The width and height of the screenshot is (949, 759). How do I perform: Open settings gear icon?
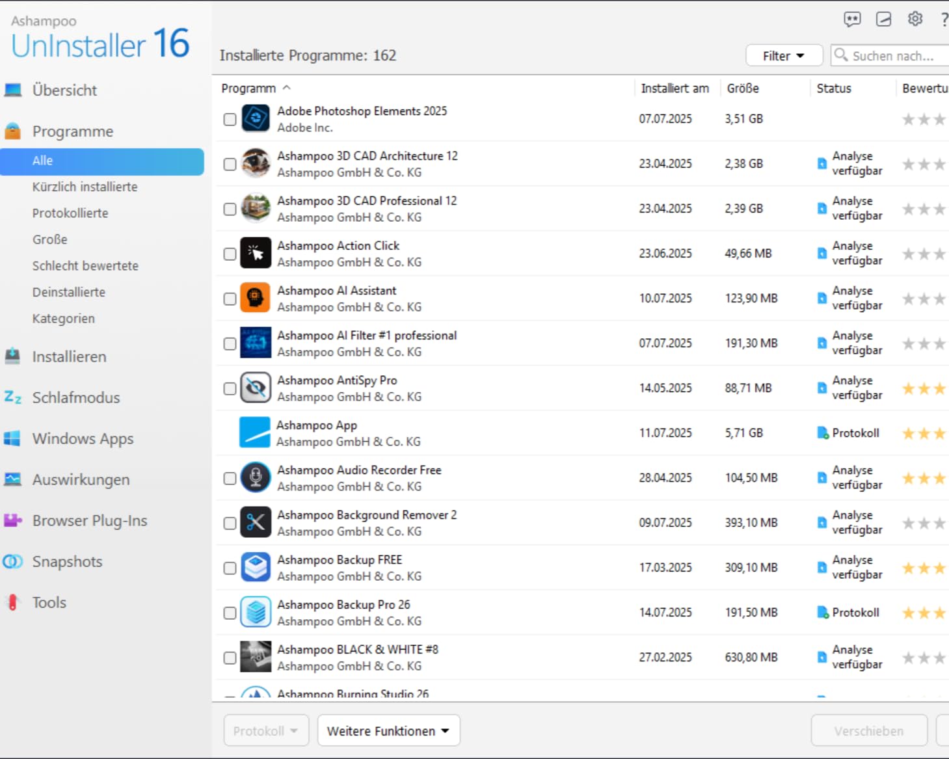(x=915, y=19)
